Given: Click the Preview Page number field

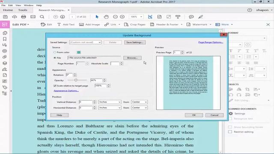Looking at the screenshot, I should (x=177, y=52).
